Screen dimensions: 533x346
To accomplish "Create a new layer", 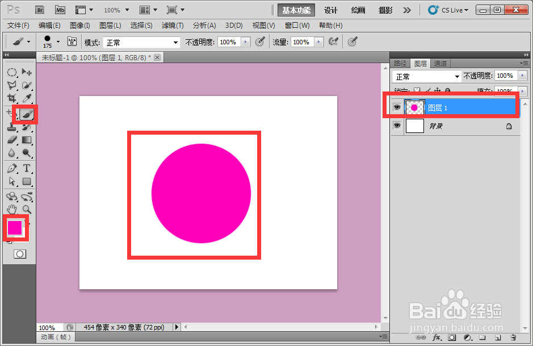I will (498, 337).
